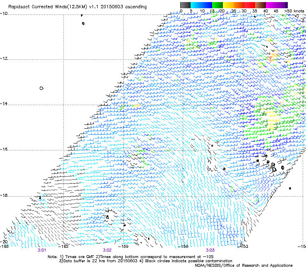306x268 pixels.
Task: Click the -20 latitude axis label
Action: (4, 242)
